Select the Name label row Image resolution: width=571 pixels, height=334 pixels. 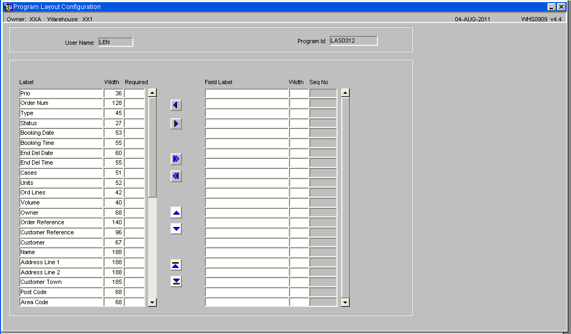61,252
